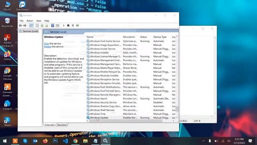
Task: Select the Windows Update service row
Action: pyautogui.click(x=131, y=118)
